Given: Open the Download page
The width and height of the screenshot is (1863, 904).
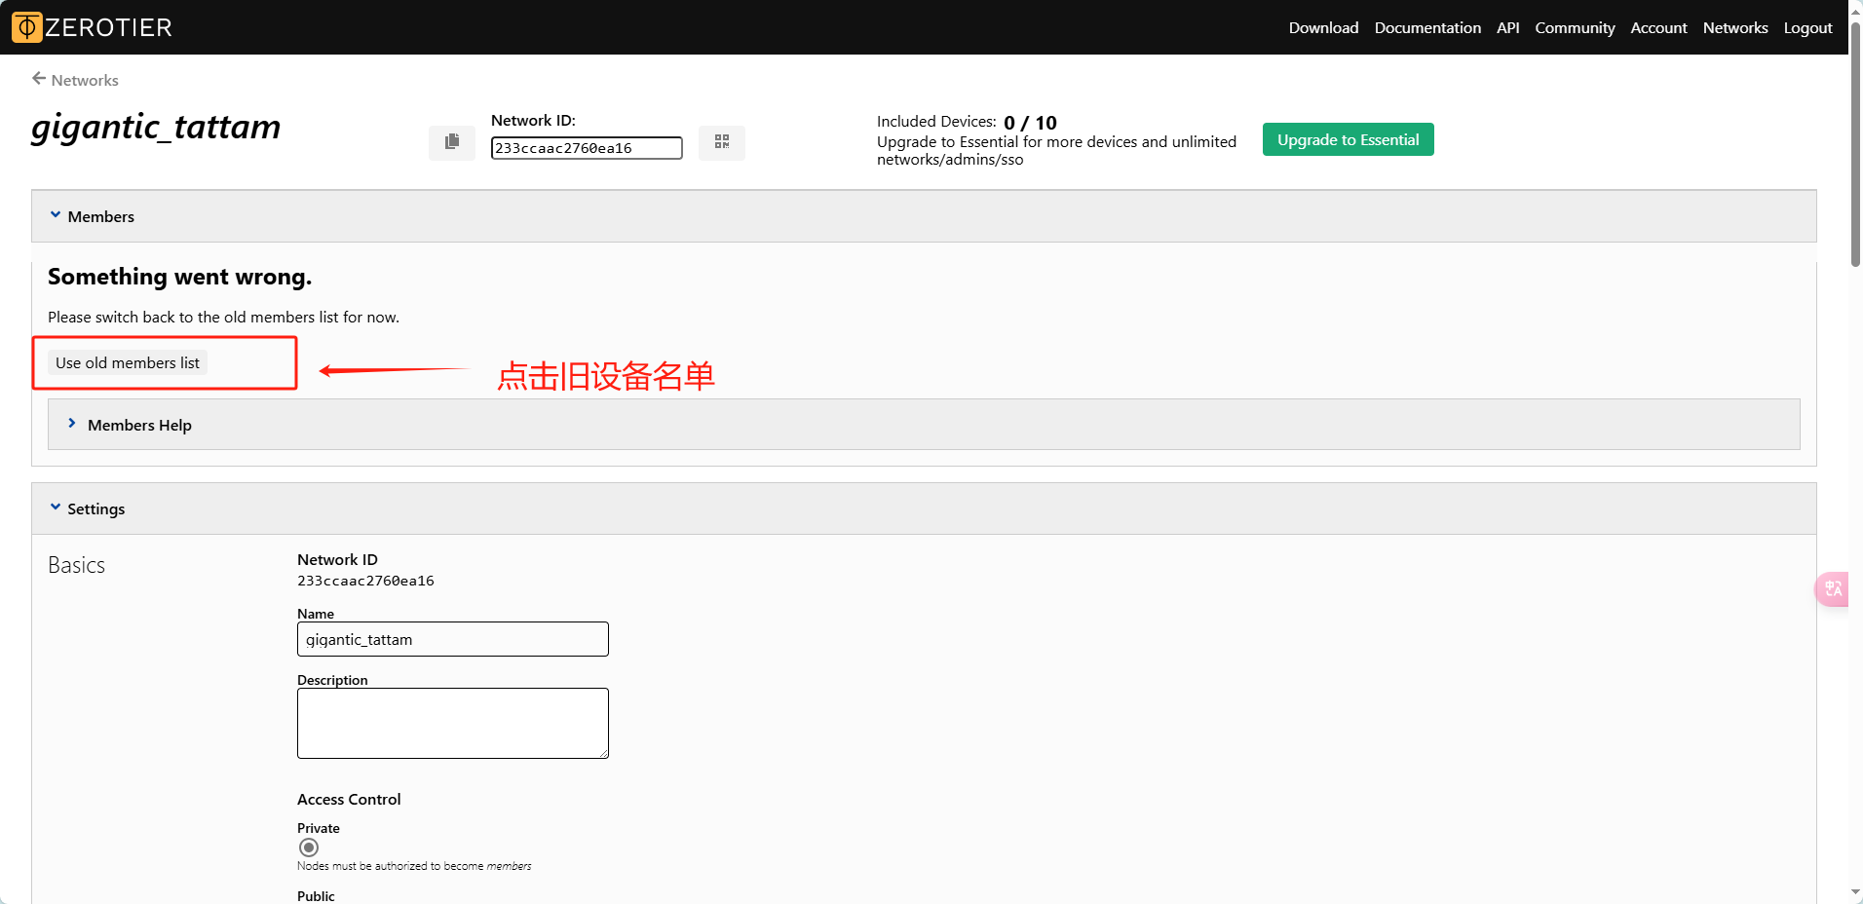Looking at the screenshot, I should click(1323, 27).
